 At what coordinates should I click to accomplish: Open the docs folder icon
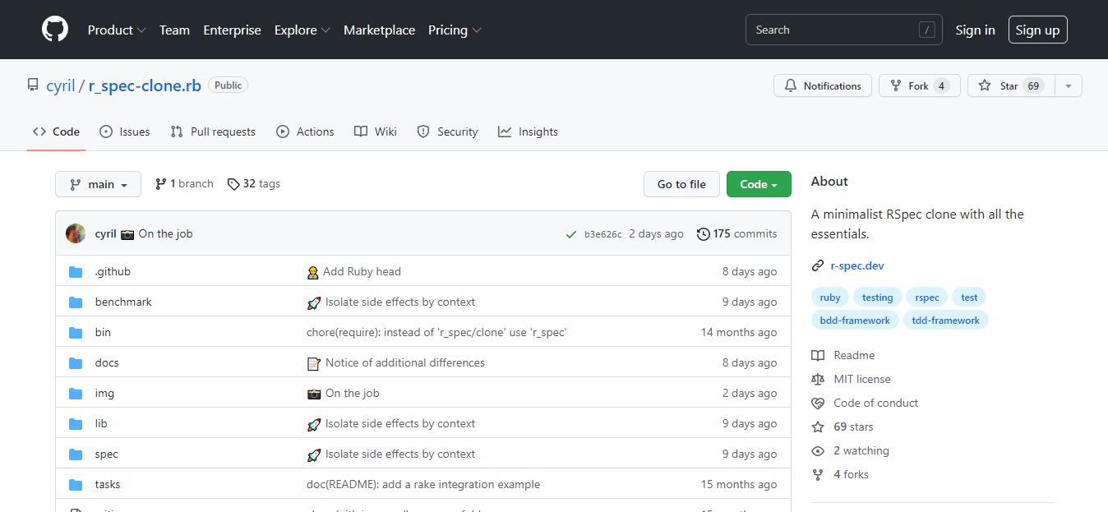point(76,363)
